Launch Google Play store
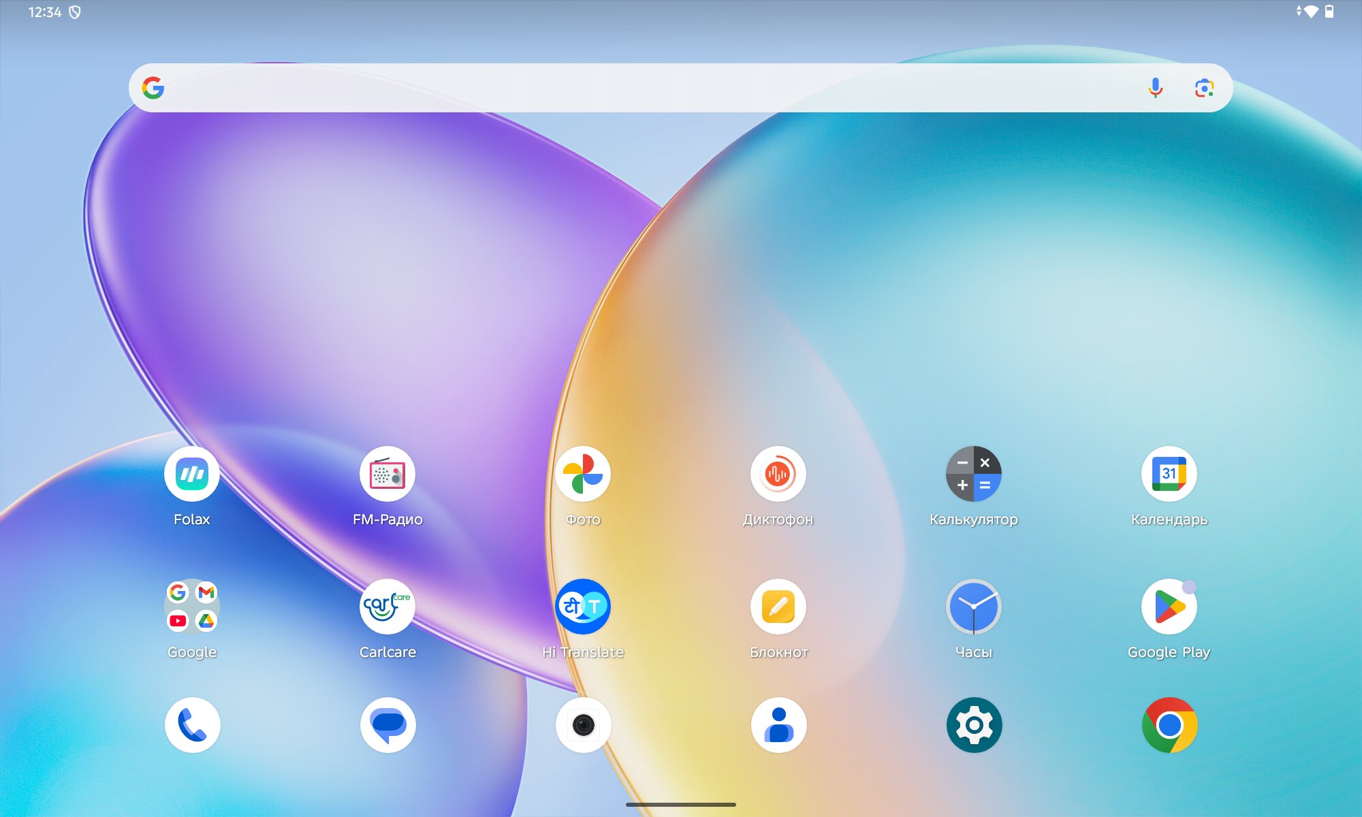This screenshot has width=1362, height=817. [1169, 607]
